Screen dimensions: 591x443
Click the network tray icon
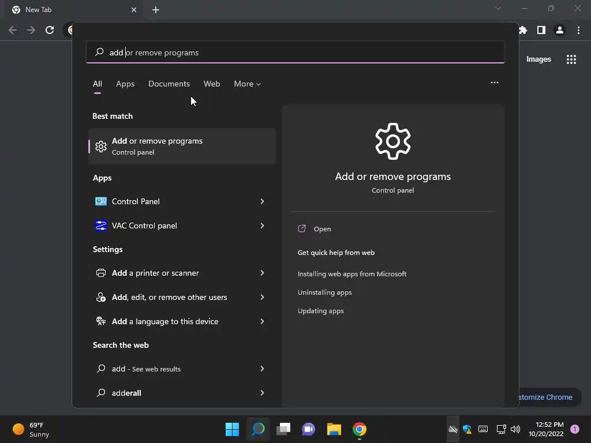click(x=501, y=429)
